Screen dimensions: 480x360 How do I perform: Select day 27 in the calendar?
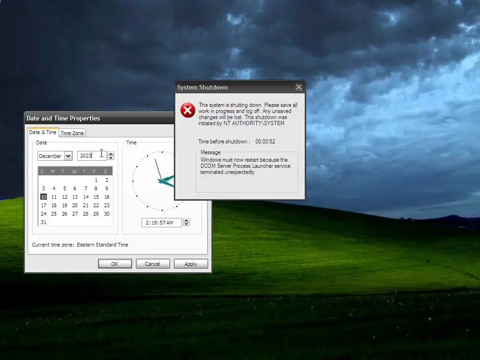point(75,214)
